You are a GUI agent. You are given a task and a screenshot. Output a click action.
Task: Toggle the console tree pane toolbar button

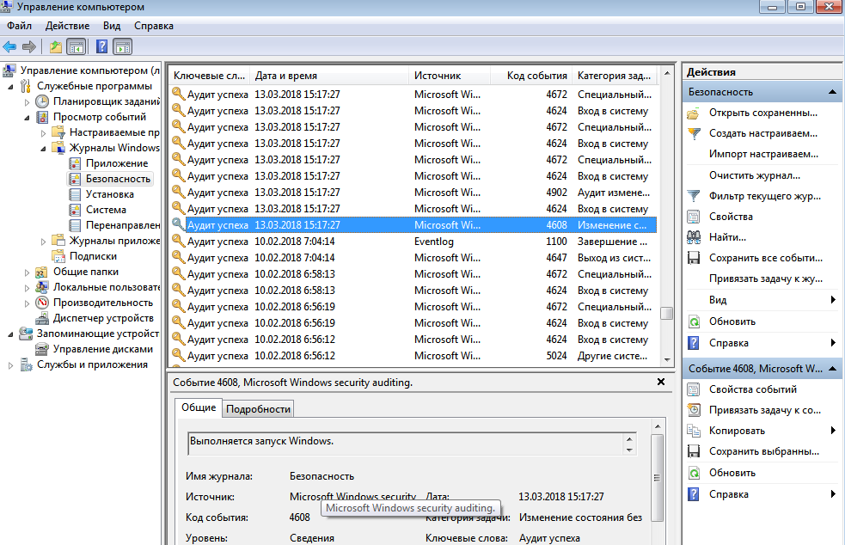click(77, 46)
